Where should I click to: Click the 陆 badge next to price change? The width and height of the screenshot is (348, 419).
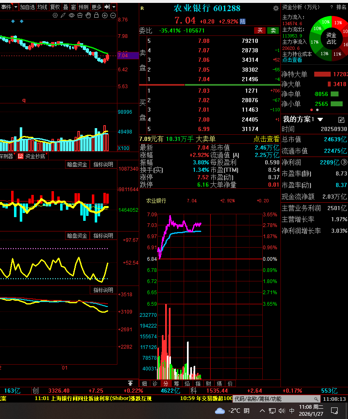pos(243,21)
